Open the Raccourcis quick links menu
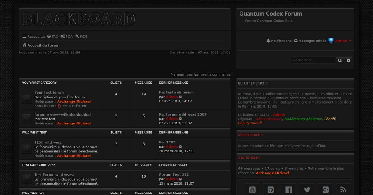Screen dimensions: 373x195 click(34, 36)
